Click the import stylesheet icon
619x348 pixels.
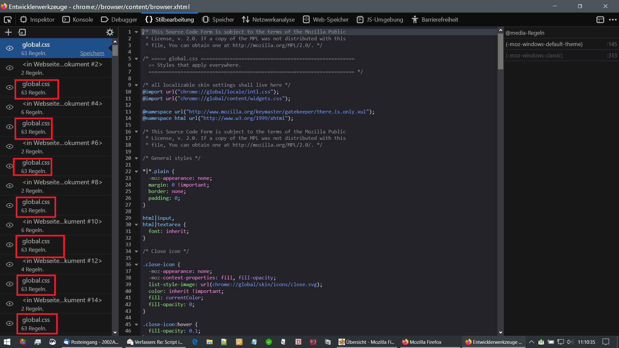tap(22, 32)
